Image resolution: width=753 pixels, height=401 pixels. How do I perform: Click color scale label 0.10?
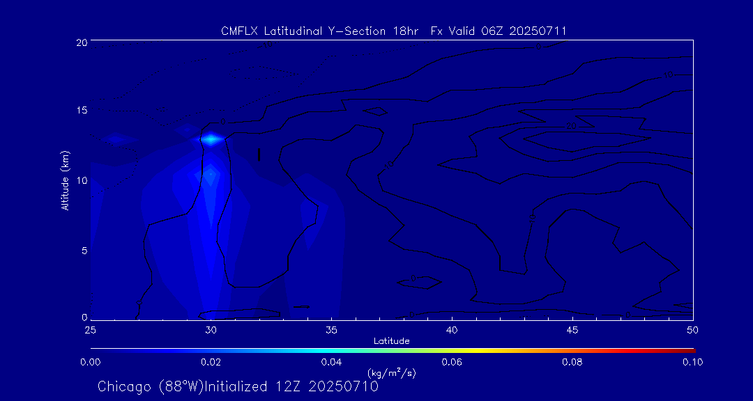692,362
